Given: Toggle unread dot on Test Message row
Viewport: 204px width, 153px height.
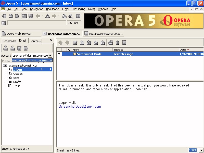Looking at the screenshot, I should (x=59, y=54).
